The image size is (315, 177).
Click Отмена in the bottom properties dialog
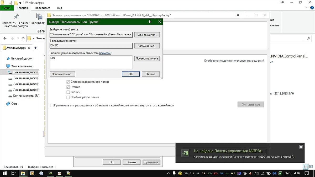click(x=132, y=162)
